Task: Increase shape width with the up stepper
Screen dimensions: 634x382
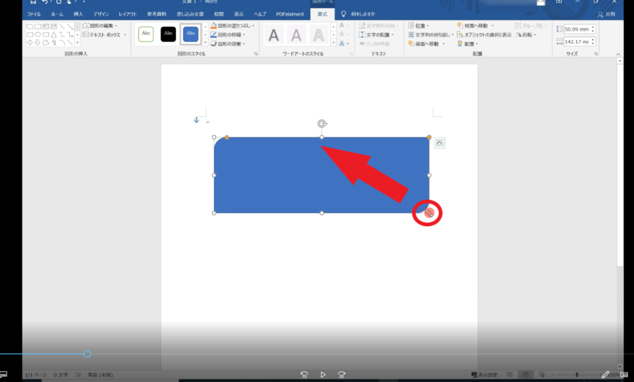Action: [593, 40]
